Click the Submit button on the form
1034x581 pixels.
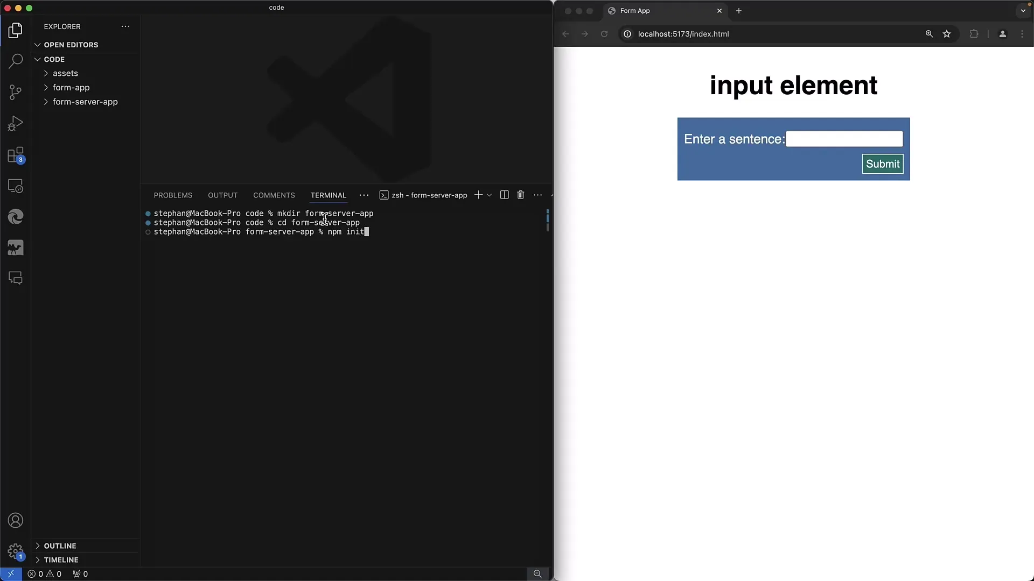coord(883,164)
